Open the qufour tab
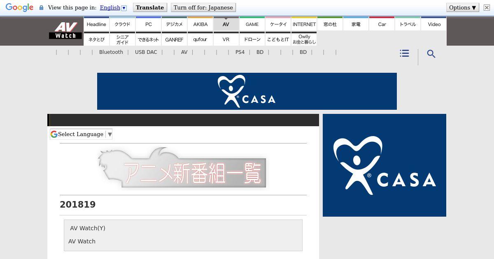The width and height of the screenshot is (494, 259). 200,39
